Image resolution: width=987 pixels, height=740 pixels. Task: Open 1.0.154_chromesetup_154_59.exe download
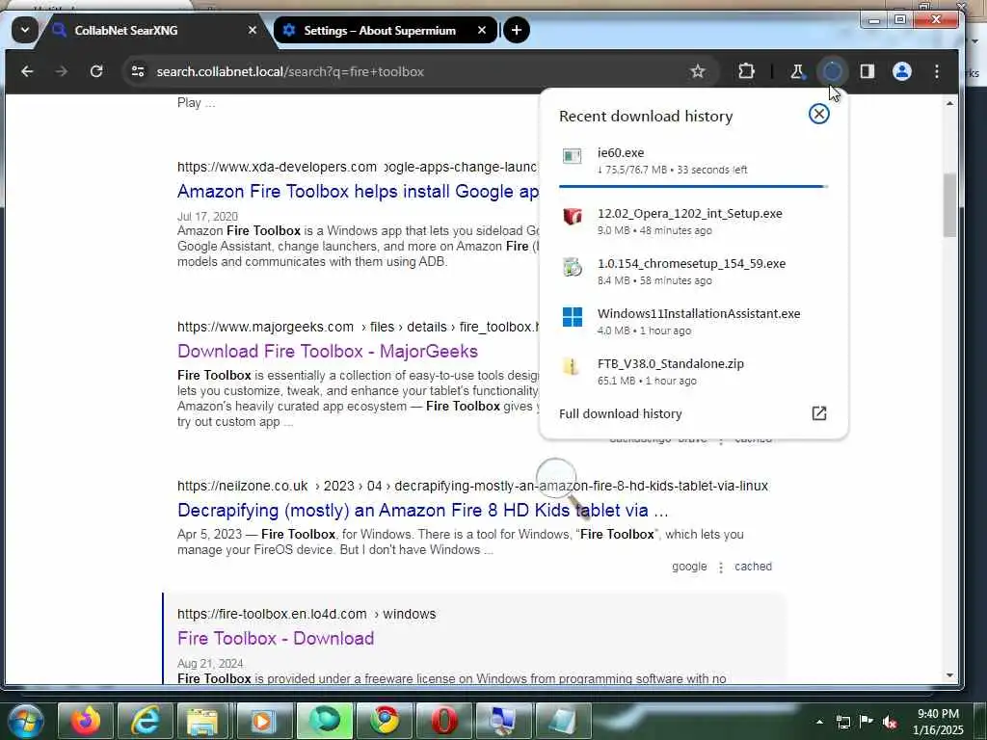pos(693,271)
